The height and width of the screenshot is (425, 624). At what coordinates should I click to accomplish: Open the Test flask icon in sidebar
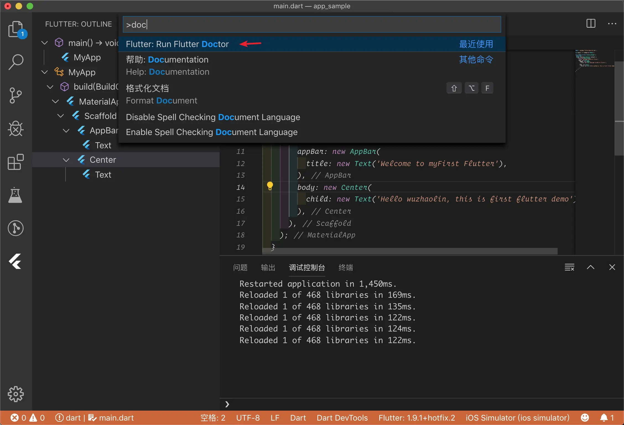click(15, 195)
